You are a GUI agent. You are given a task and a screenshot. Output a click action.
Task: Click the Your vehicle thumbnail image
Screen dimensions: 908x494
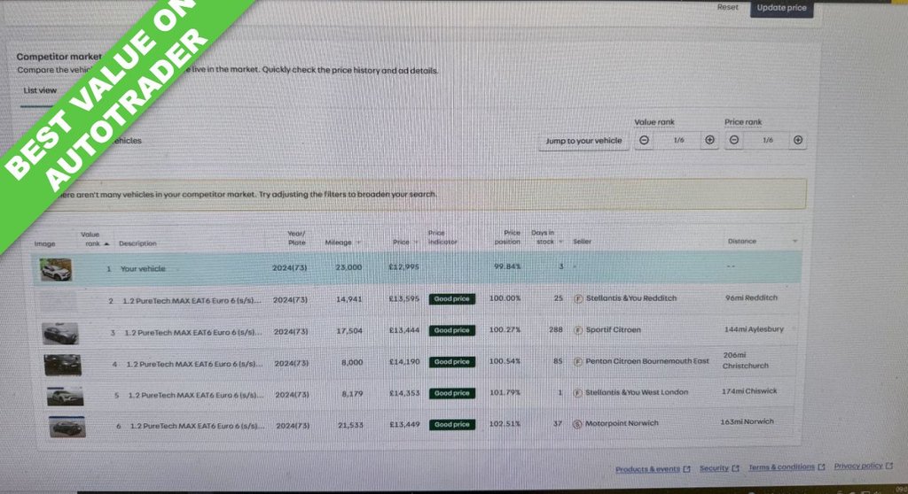[x=56, y=269]
